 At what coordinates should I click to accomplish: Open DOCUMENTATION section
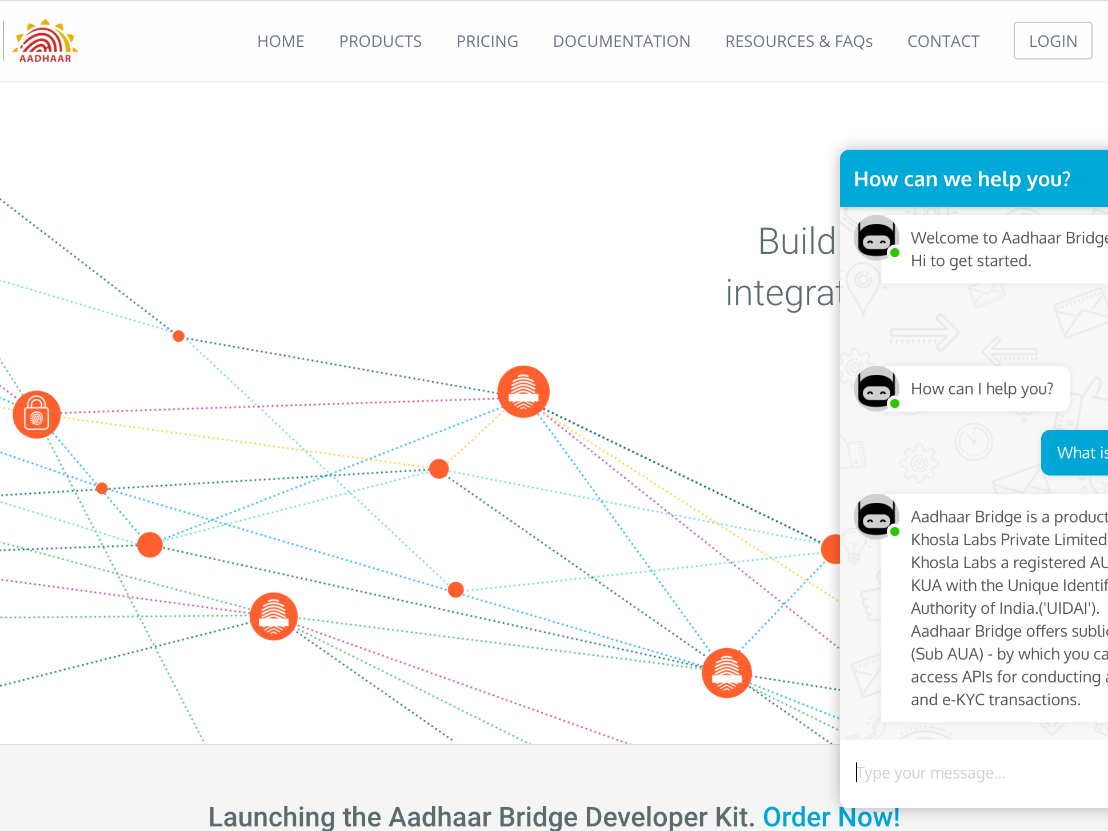coord(622,41)
